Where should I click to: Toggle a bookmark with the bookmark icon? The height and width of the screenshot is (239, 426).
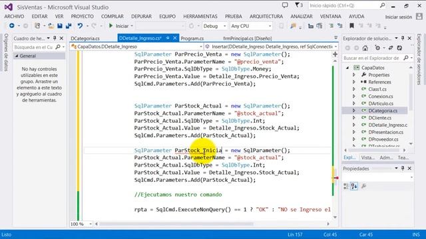pos(351,26)
